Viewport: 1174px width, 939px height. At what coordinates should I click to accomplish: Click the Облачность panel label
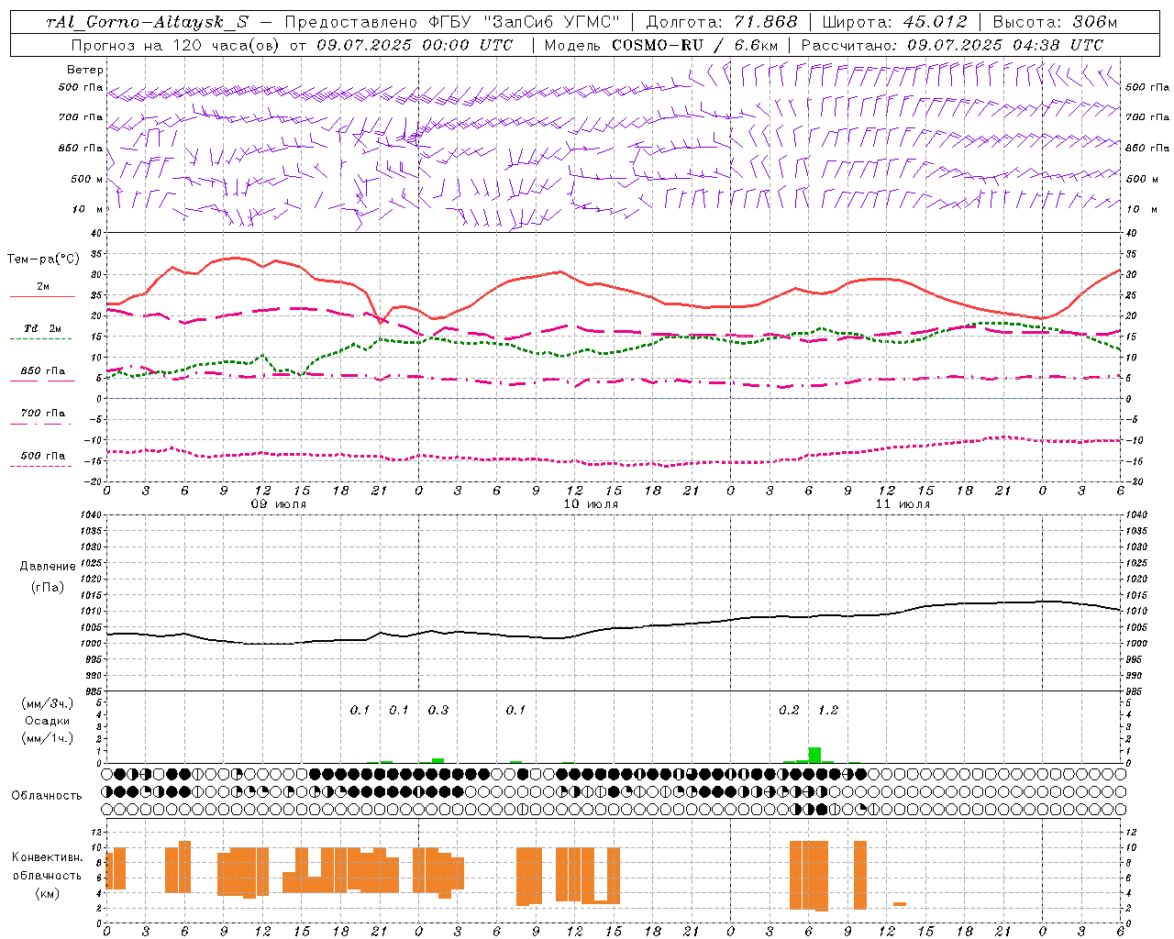[x=47, y=796]
